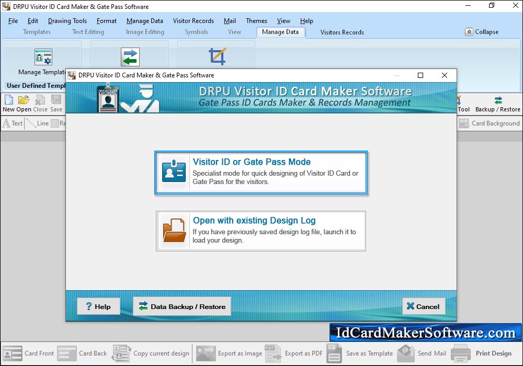The height and width of the screenshot is (366, 523).
Task: Click Export as PDF
Action: click(x=294, y=353)
